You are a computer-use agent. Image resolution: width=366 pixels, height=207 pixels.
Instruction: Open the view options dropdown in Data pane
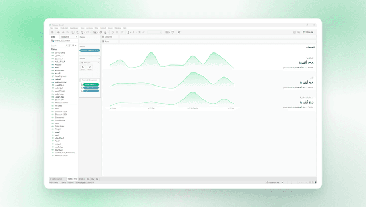click(x=74, y=46)
